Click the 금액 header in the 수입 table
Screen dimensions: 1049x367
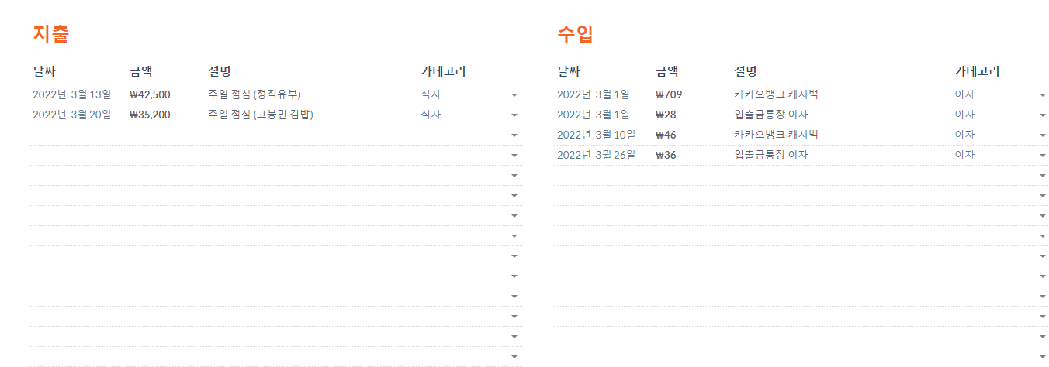666,71
